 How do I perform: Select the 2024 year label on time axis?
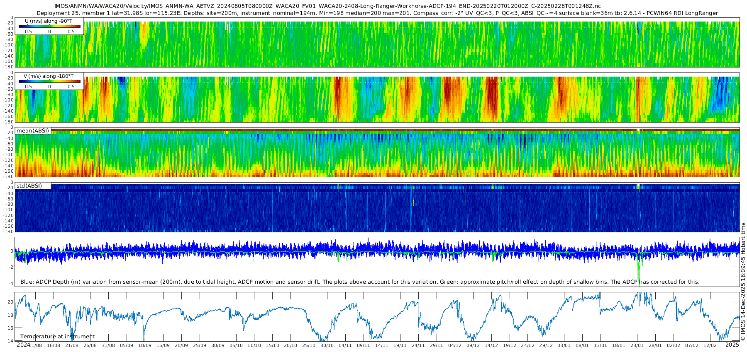23,345
